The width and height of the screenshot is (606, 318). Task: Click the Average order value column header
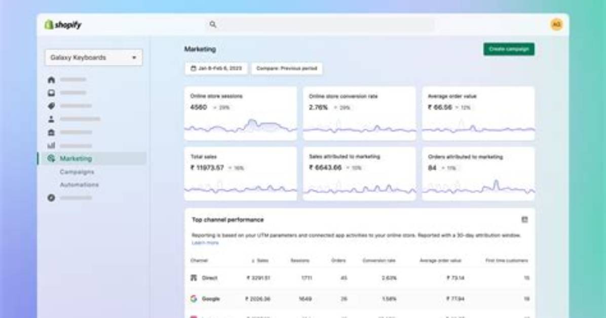click(441, 260)
